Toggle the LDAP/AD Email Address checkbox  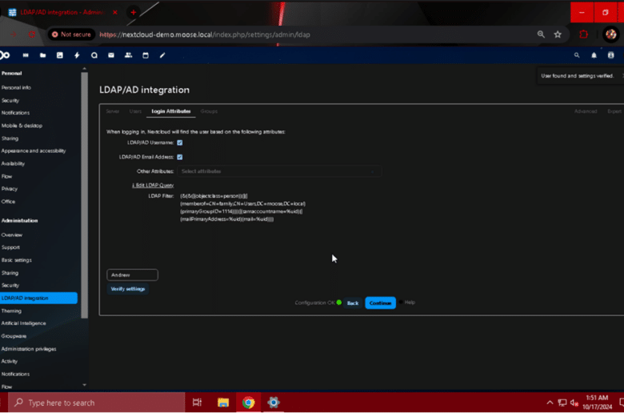point(180,157)
